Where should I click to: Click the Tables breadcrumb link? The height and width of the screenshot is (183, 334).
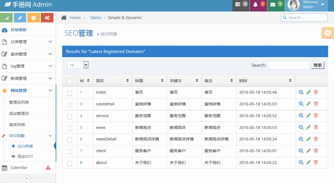(x=95, y=18)
